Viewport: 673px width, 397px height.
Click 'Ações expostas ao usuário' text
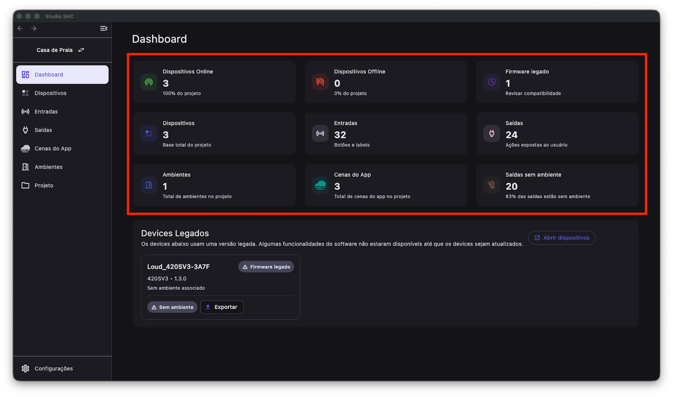tap(536, 145)
